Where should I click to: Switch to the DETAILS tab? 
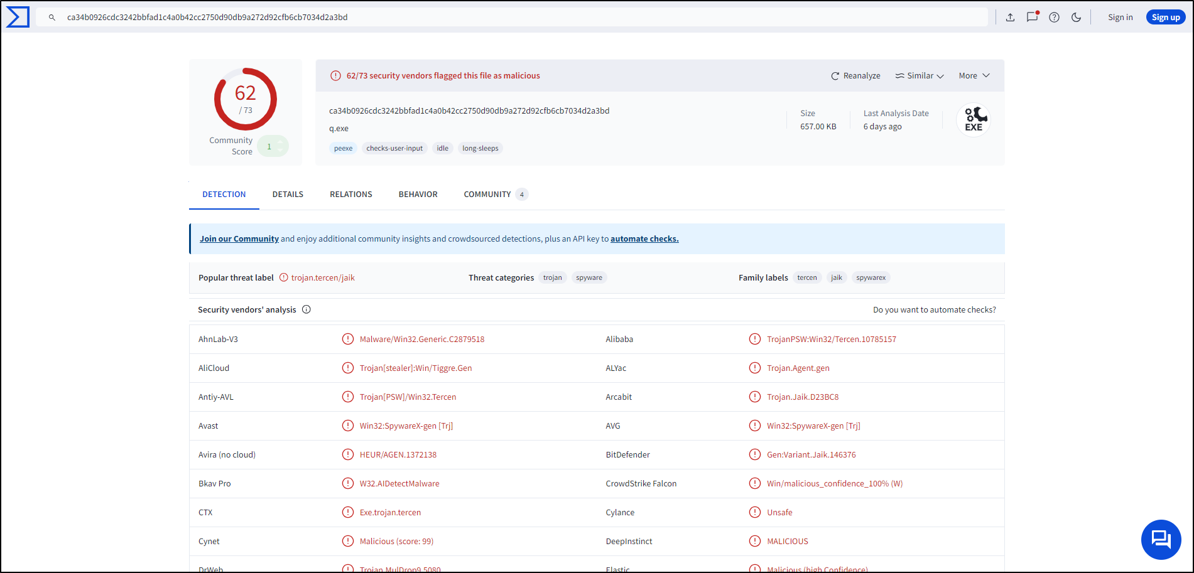[x=288, y=195]
